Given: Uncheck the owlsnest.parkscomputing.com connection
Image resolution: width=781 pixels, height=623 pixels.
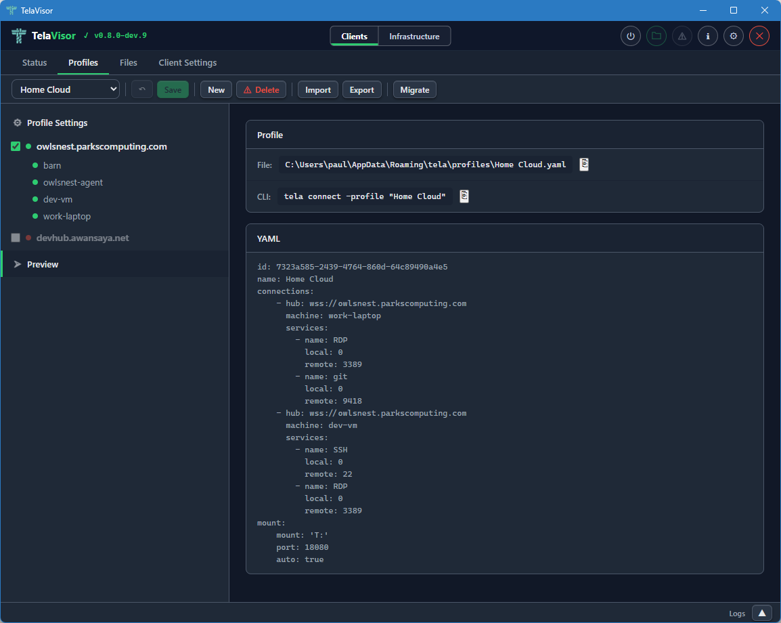Looking at the screenshot, I should pos(15,146).
